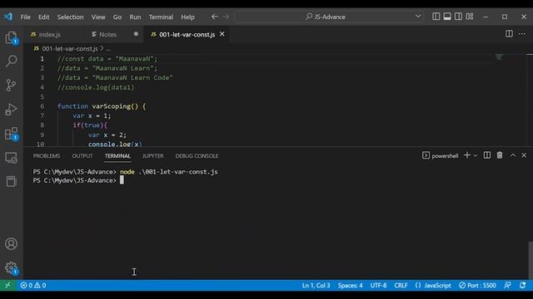Viewport: 533px width, 299px height.
Task: Open the Extensions view
Action: click(11, 134)
